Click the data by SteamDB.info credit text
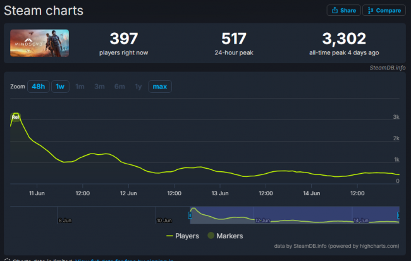This screenshot has width=411, height=261. pyautogui.click(x=336, y=245)
